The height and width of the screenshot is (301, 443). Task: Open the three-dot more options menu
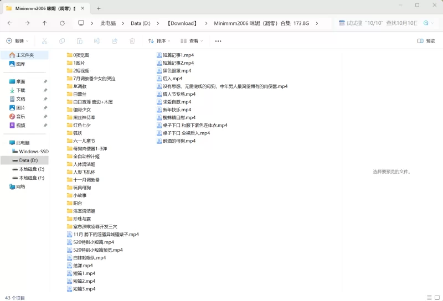218,41
